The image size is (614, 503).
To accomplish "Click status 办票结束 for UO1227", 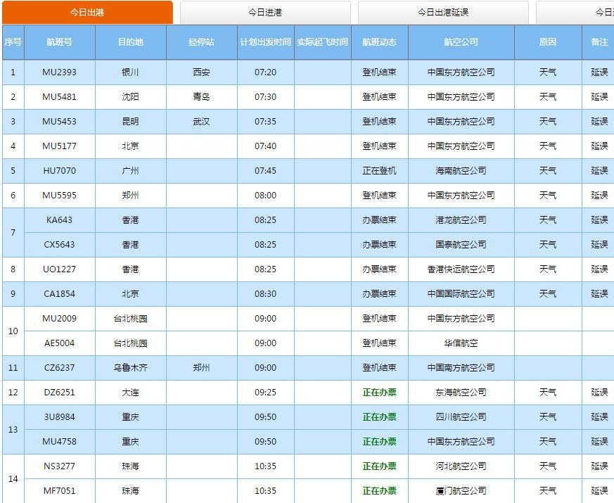I will point(380,269).
